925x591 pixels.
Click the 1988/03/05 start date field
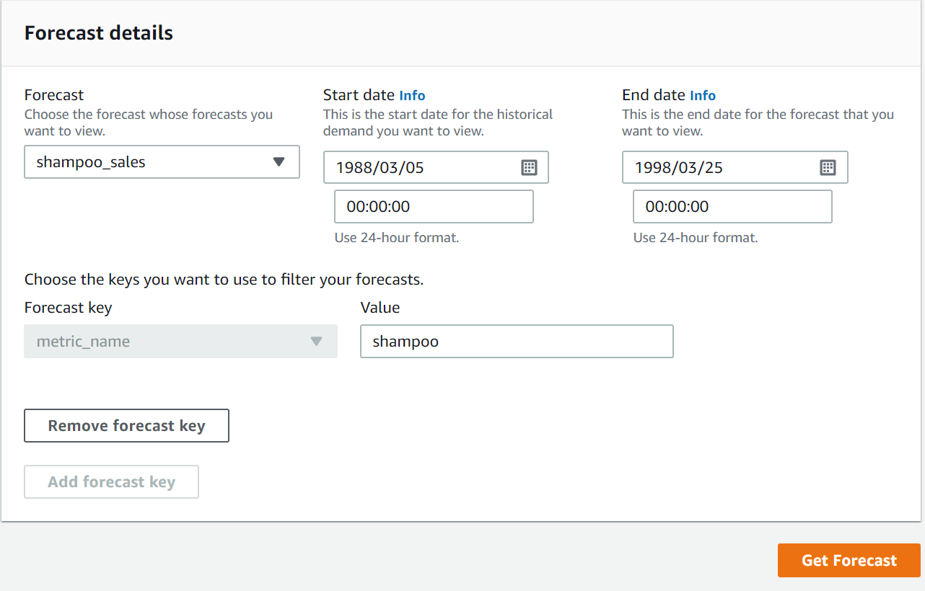point(422,167)
